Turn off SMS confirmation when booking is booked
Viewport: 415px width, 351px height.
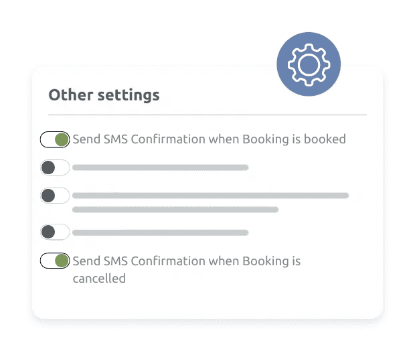click(x=55, y=140)
